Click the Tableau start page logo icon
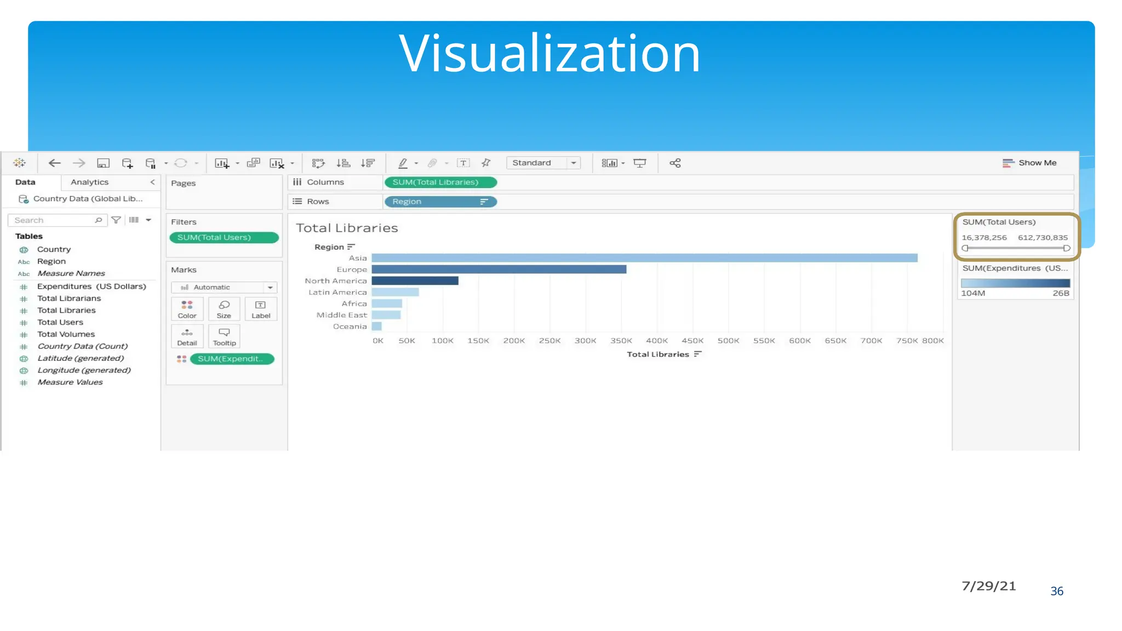Viewport: 1122px width, 631px height. 20,163
